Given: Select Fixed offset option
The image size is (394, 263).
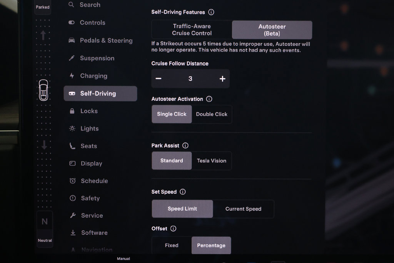Looking at the screenshot, I should tap(172, 245).
